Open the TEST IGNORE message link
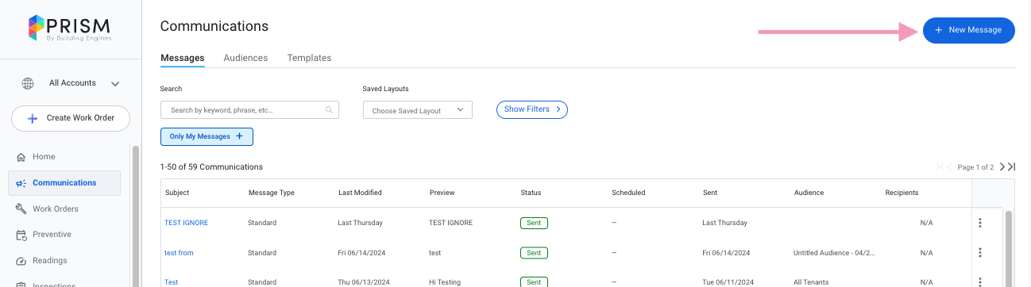This screenshot has height=287, width=1031. point(186,223)
